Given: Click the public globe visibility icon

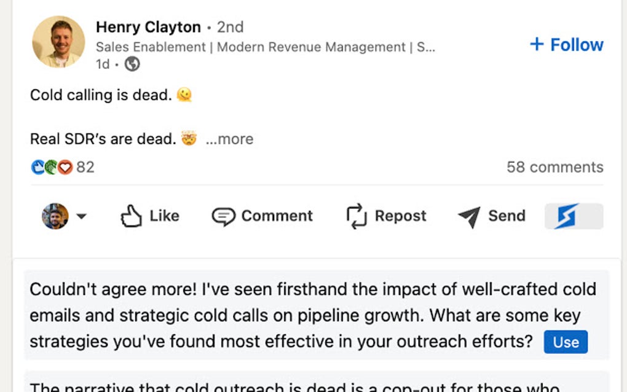Looking at the screenshot, I should point(131,63).
